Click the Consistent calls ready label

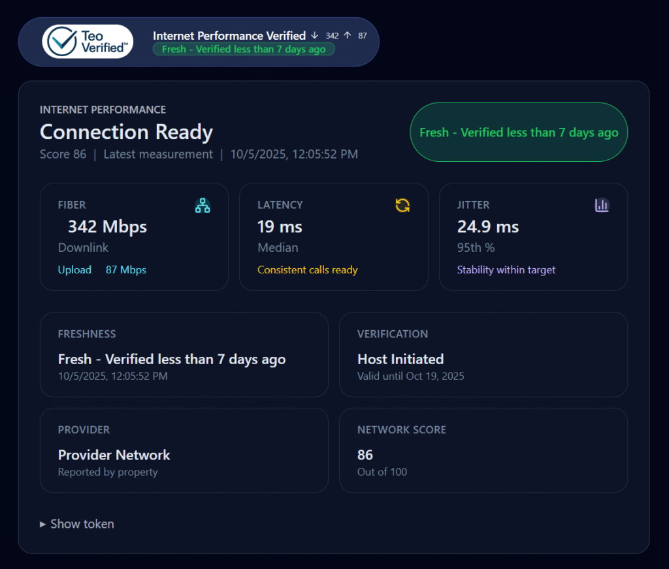(307, 270)
